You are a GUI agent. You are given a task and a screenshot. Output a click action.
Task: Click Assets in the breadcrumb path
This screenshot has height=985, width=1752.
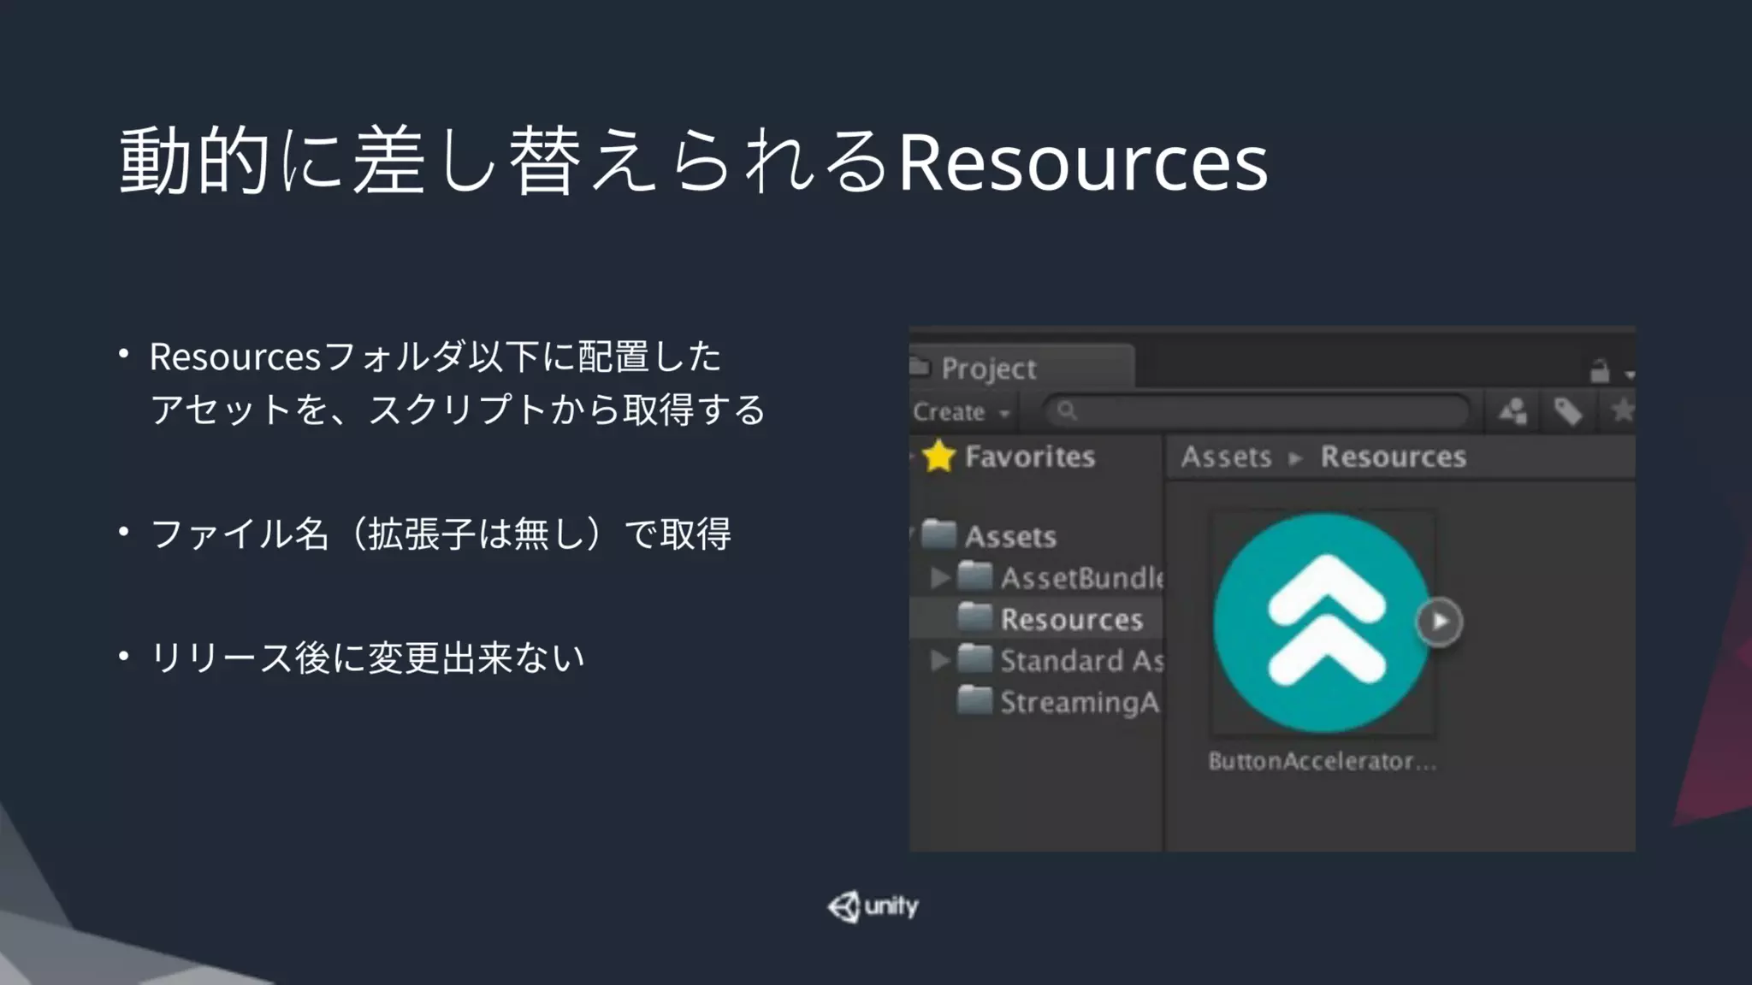click(x=1226, y=457)
